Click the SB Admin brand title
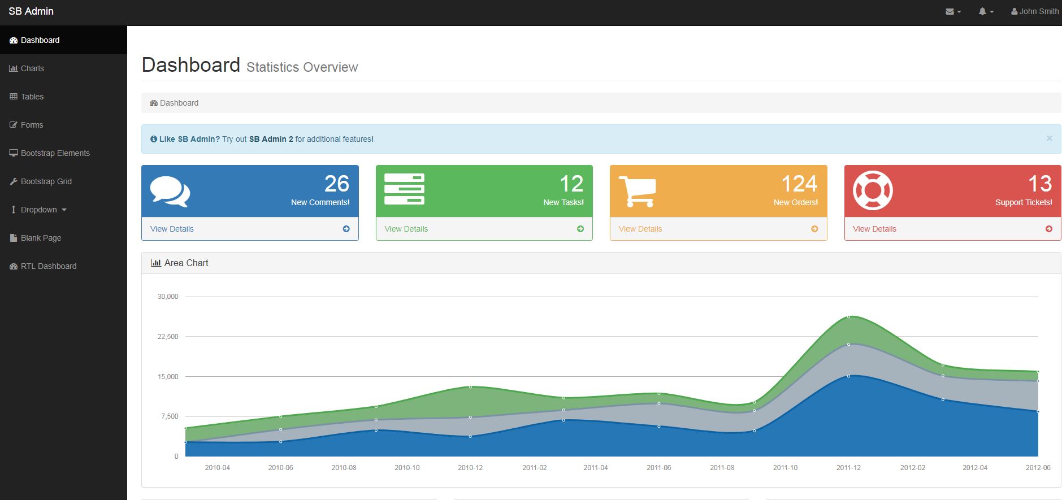 31,11
